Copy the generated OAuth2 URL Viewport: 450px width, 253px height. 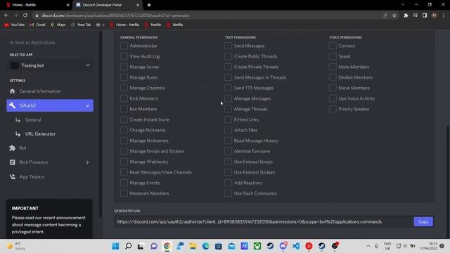pyautogui.click(x=423, y=222)
